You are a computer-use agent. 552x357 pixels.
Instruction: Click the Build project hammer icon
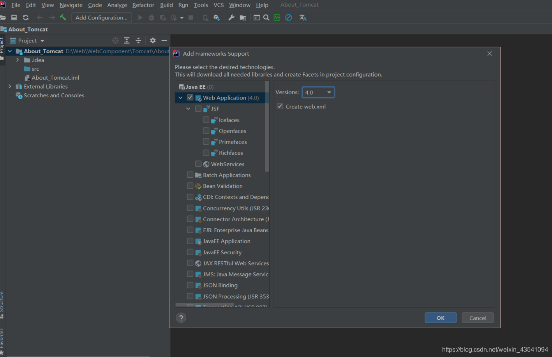click(63, 17)
